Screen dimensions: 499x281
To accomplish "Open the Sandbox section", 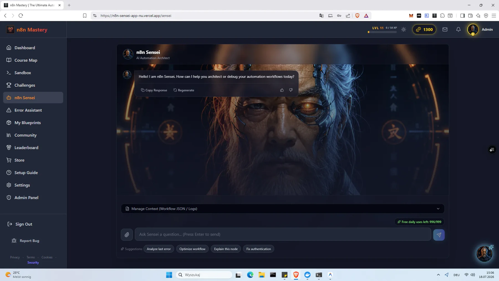I will click(33, 73).
